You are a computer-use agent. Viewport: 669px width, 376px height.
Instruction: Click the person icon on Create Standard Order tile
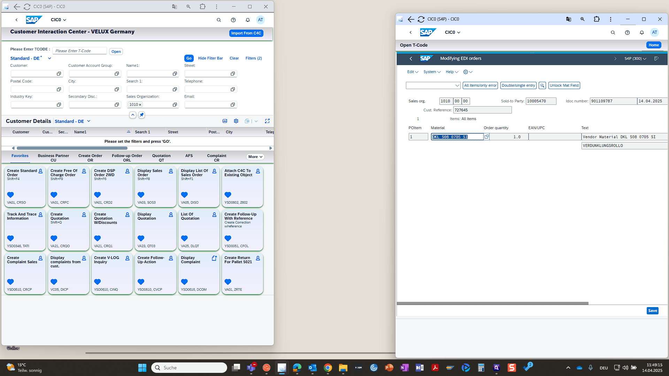[x=40, y=171]
